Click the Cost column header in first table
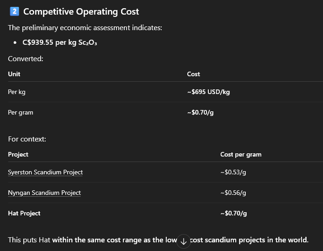This screenshot has height=251, width=323. (193, 74)
